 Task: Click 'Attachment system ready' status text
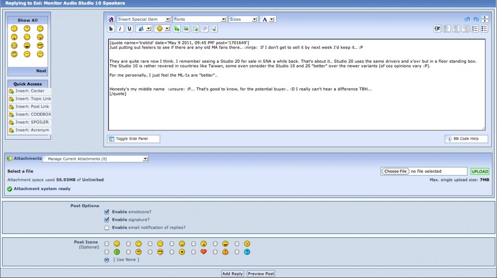[x=42, y=189]
